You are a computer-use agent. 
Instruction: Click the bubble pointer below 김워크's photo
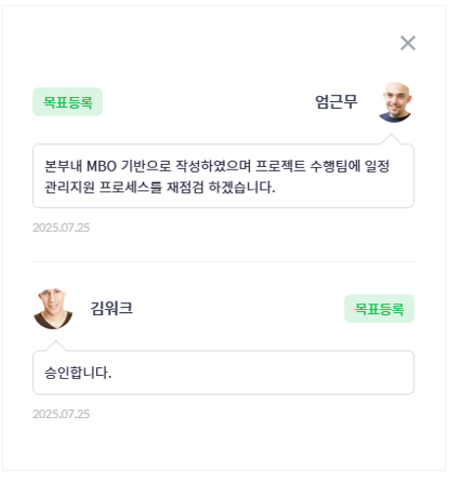[56, 345]
